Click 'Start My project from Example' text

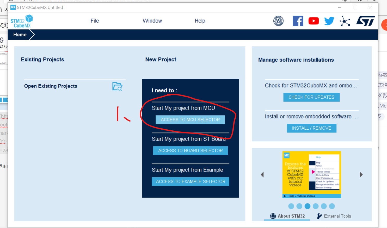click(x=187, y=170)
